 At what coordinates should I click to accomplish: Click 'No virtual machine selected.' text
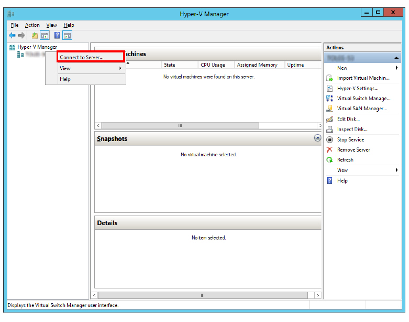pos(208,155)
